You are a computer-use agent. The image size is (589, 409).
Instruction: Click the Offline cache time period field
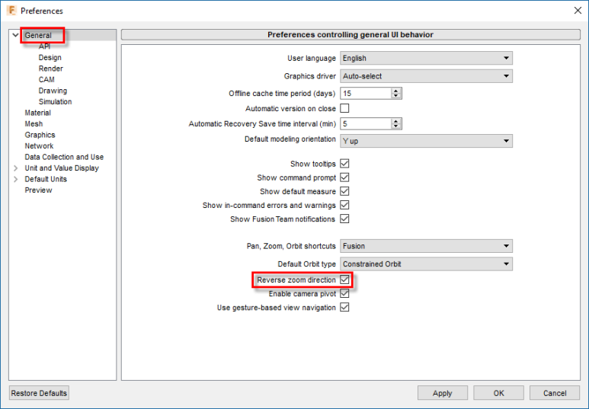pyautogui.click(x=366, y=94)
